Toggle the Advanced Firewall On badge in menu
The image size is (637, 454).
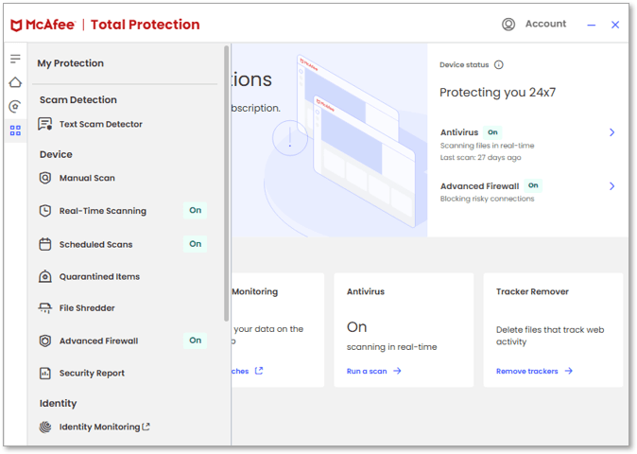pyautogui.click(x=195, y=340)
